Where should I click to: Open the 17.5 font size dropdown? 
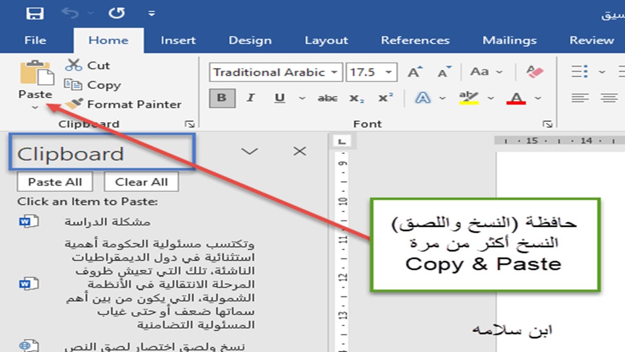[389, 72]
